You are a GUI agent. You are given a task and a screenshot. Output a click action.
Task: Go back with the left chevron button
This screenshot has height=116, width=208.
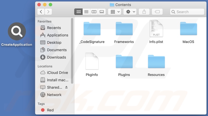(x=41, y=12)
